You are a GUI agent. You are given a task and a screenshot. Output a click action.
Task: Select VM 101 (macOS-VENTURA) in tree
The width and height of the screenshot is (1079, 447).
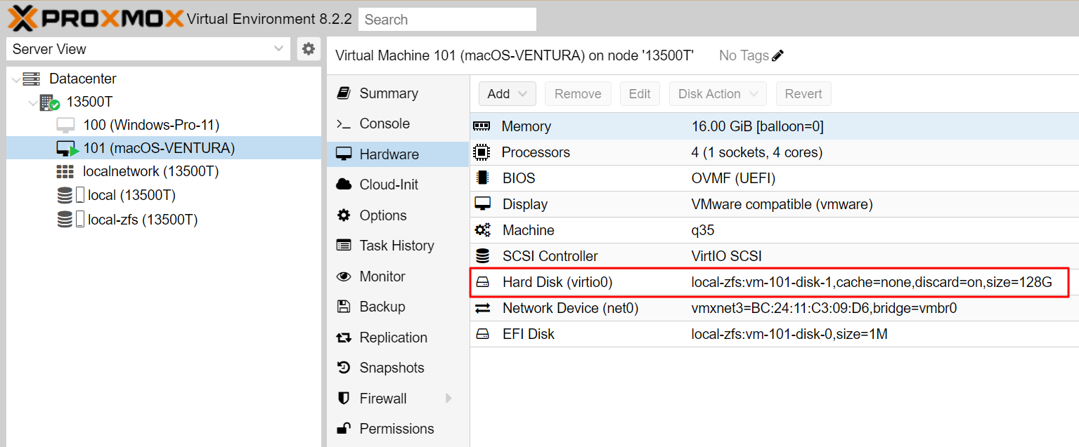(159, 148)
